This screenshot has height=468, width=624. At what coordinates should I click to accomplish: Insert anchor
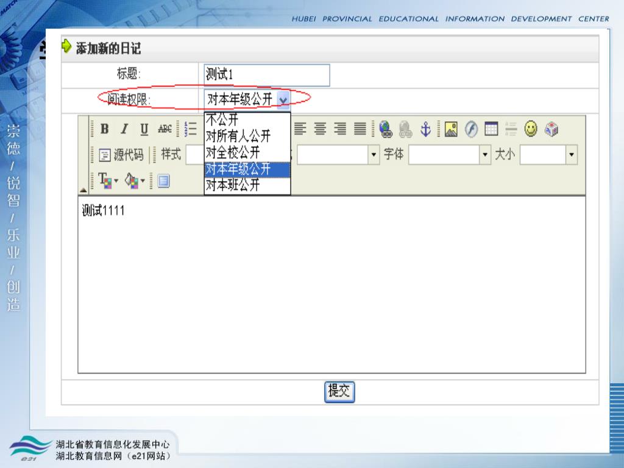[426, 129]
